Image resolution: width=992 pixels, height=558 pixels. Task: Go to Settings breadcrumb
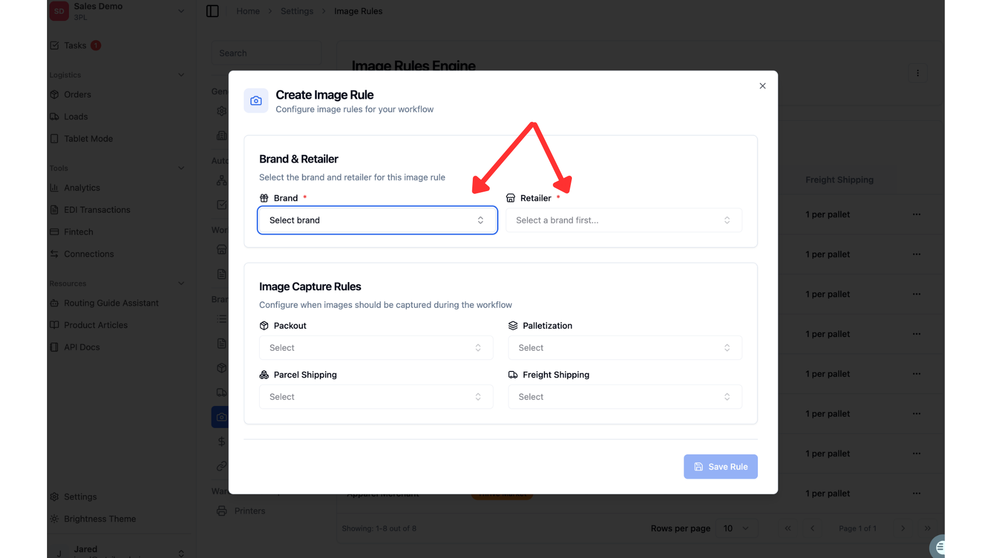click(x=297, y=11)
